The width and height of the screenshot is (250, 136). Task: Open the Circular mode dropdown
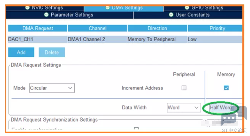click(52, 88)
